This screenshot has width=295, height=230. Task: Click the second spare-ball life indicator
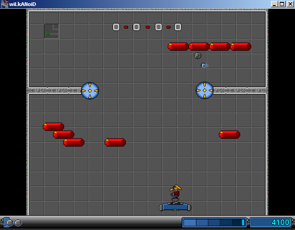(18, 223)
